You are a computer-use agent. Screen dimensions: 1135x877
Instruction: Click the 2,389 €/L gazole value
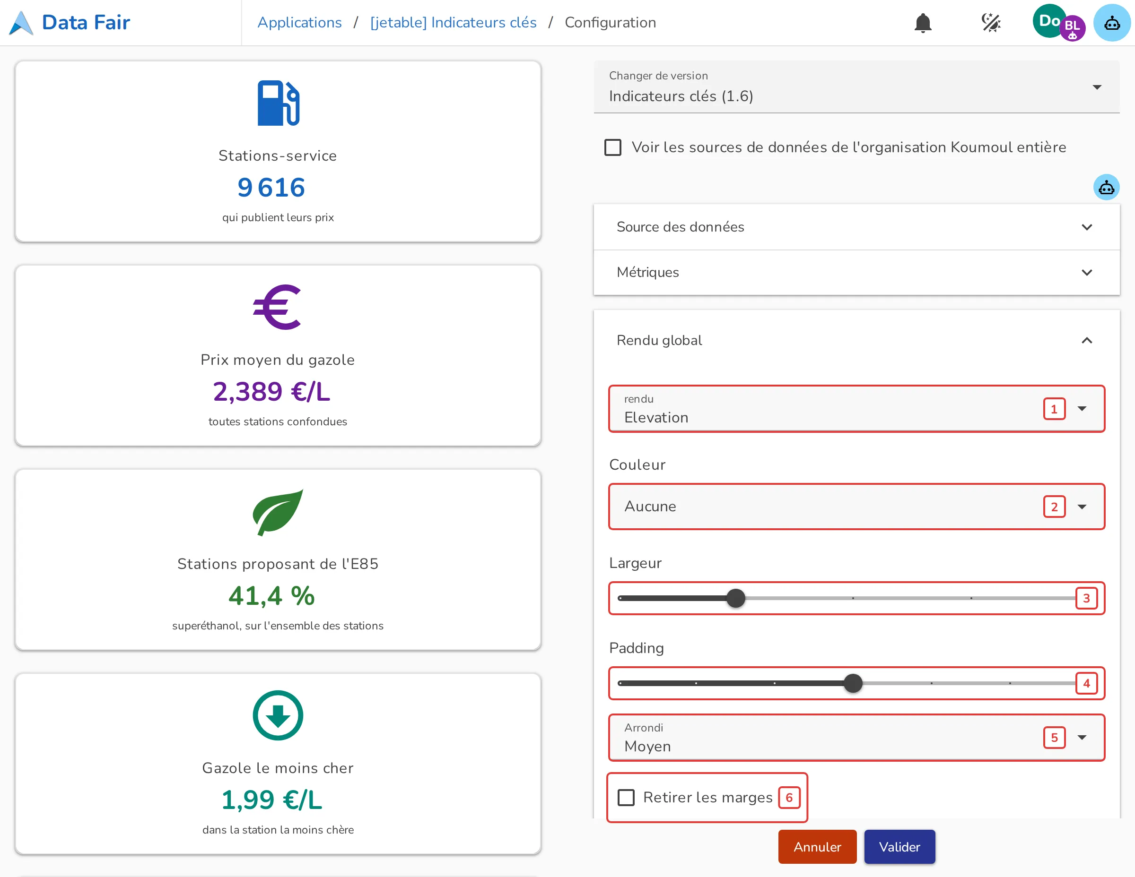(271, 392)
